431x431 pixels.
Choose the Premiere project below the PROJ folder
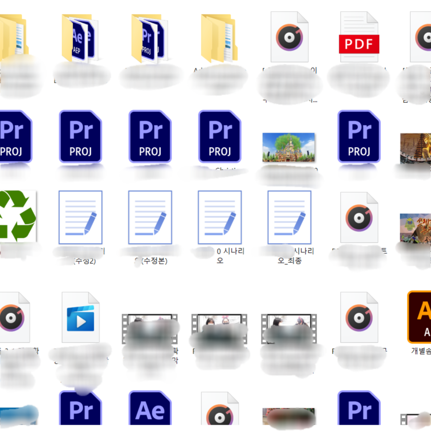pos(150,136)
